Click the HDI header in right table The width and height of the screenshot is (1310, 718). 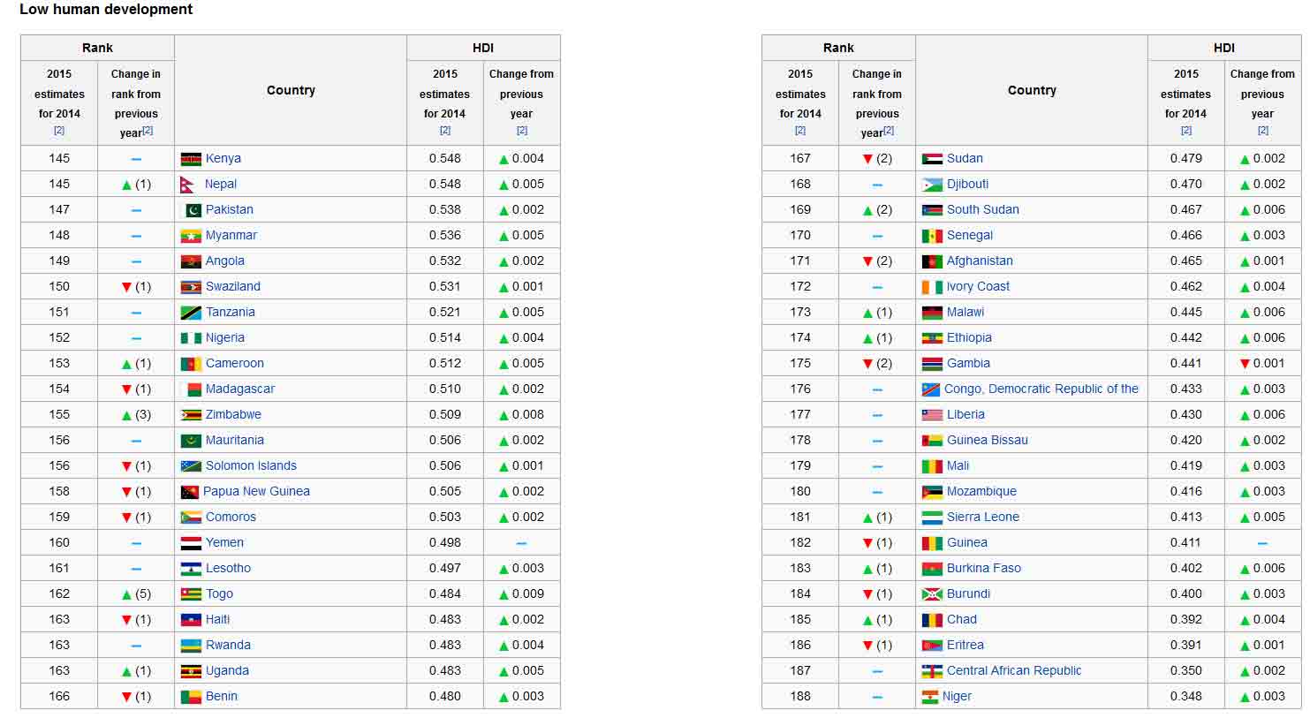pos(1223,48)
